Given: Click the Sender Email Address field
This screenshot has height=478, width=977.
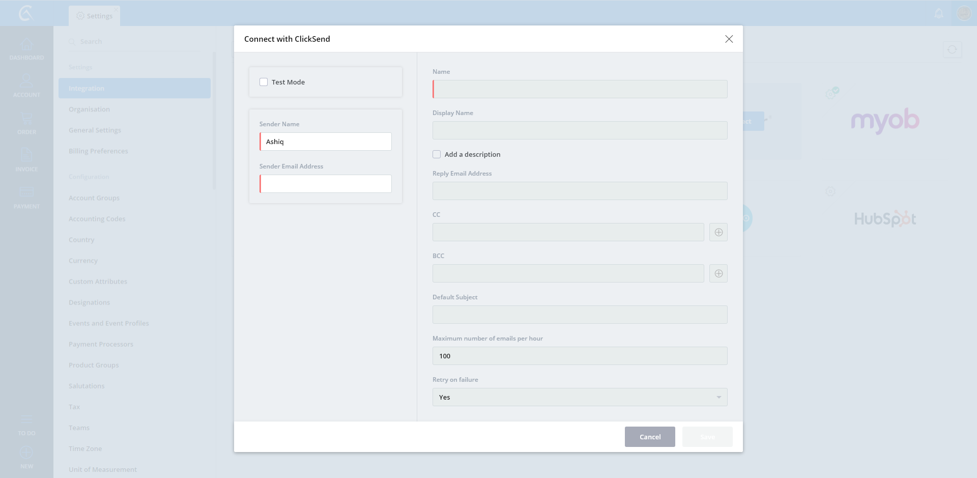Looking at the screenshot, I should [326, 184].
